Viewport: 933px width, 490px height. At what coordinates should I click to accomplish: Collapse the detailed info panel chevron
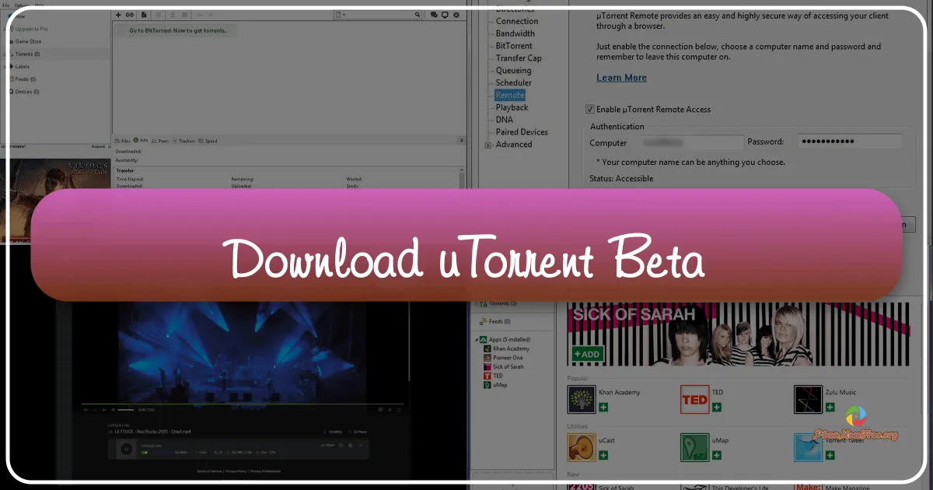point(461,141)
